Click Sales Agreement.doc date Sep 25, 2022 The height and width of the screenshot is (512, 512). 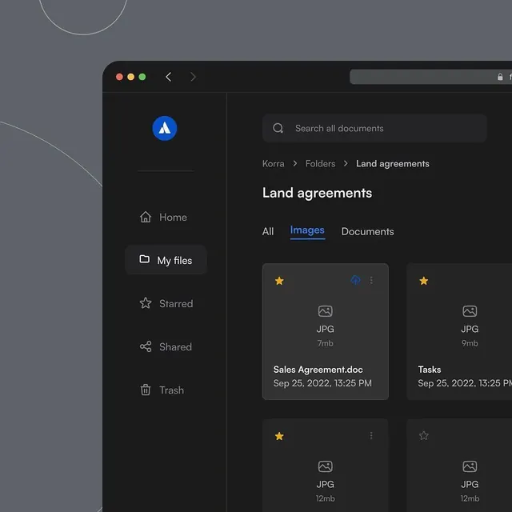[x=322, y=383]
